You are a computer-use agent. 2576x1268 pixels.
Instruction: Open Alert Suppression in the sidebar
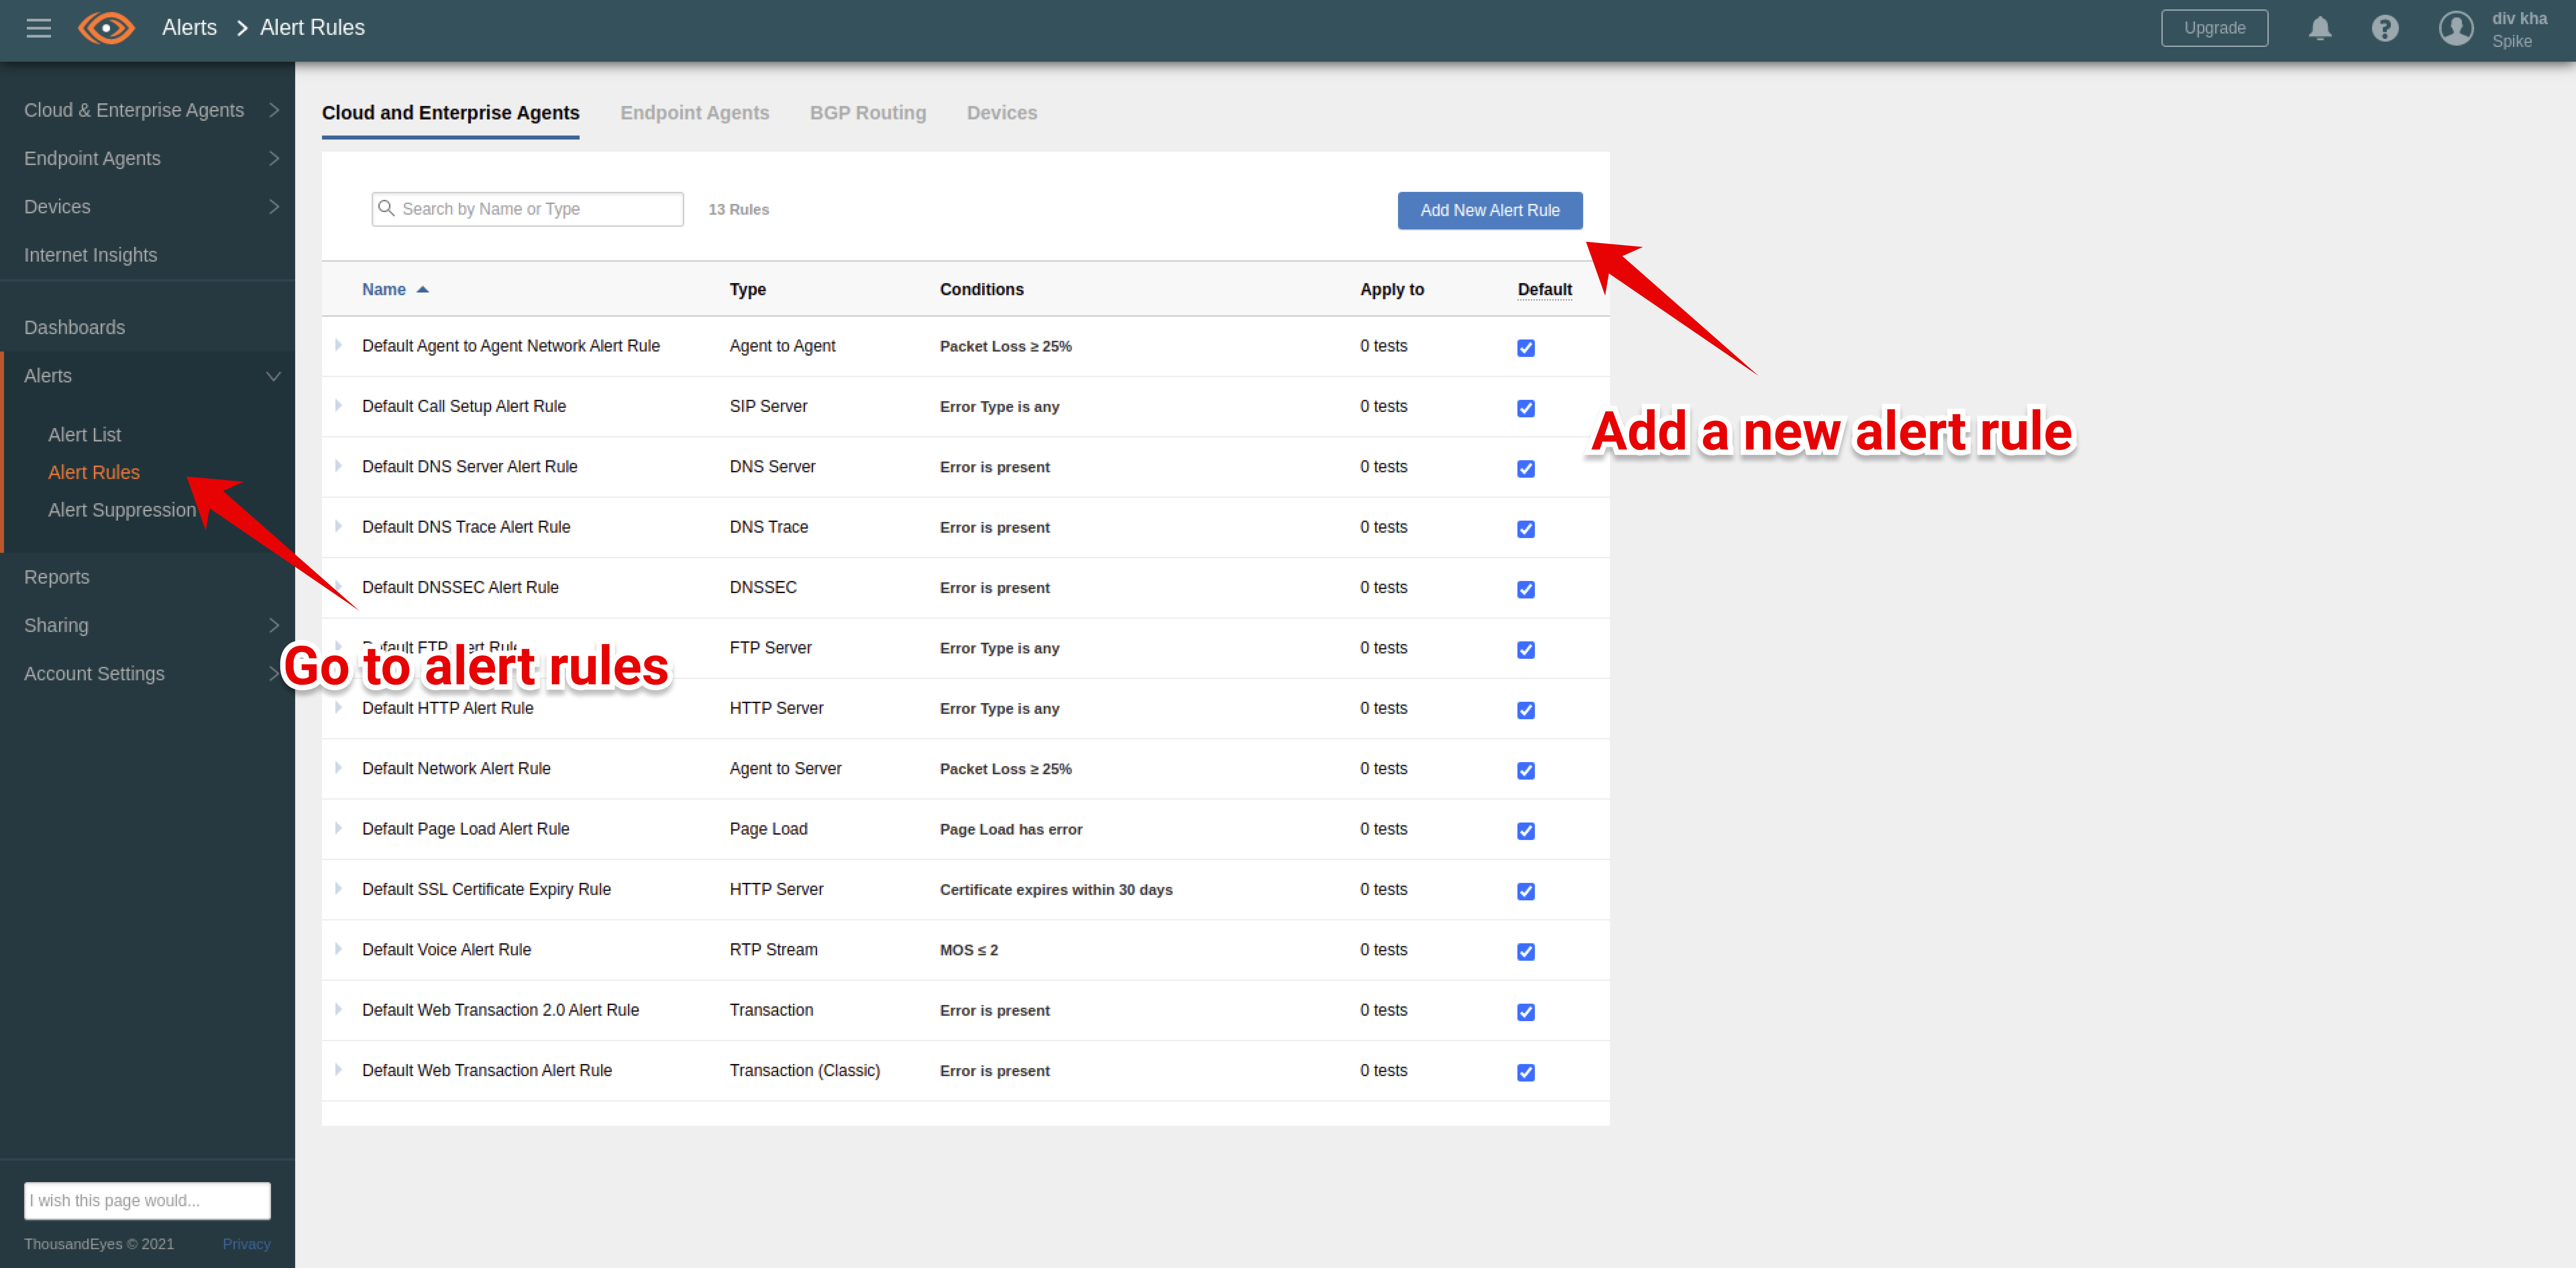pyautogui.click(x=122, y=510)
